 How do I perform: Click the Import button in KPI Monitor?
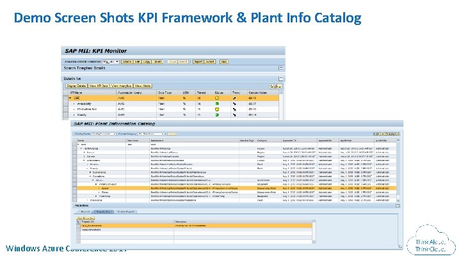click(x=198, y=61)
